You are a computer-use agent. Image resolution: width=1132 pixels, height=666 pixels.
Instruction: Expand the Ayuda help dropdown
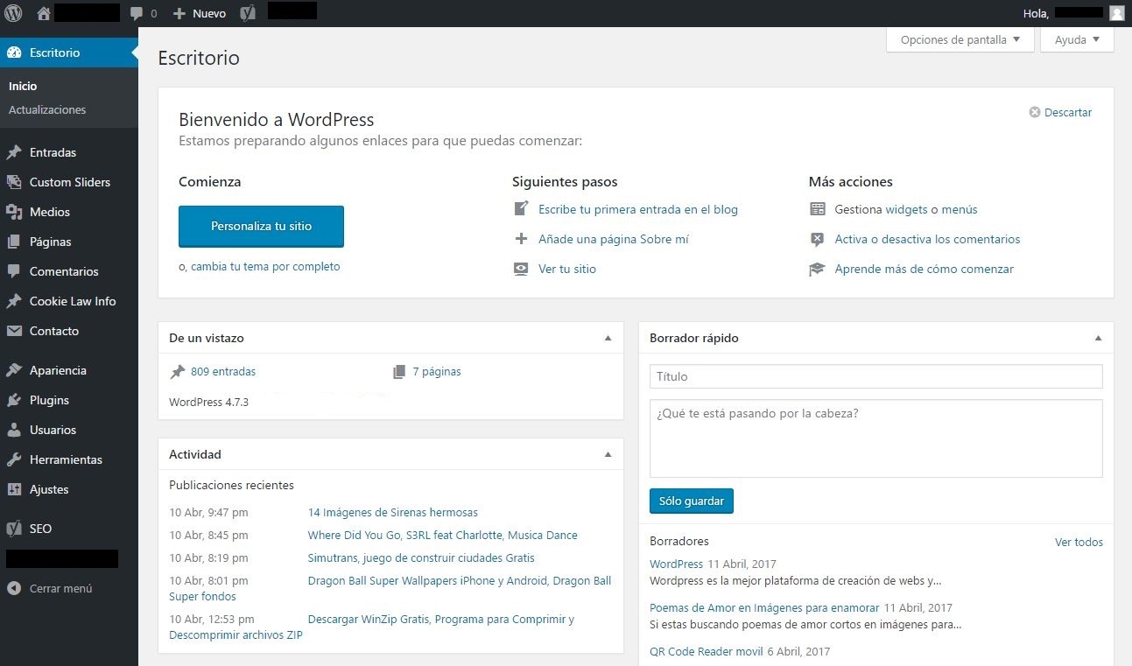1077,39
